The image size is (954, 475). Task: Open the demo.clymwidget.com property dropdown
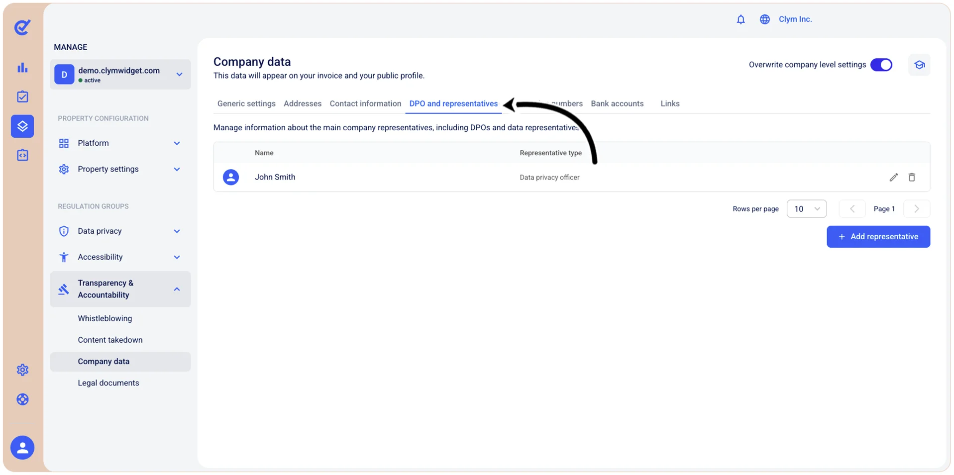[120, 75]
